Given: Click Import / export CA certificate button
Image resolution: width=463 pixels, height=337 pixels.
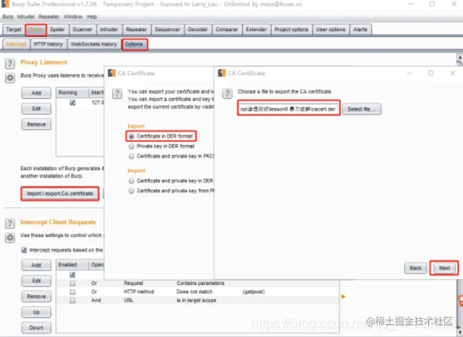Looking at the screenshot, I should [x=60, y=194].
